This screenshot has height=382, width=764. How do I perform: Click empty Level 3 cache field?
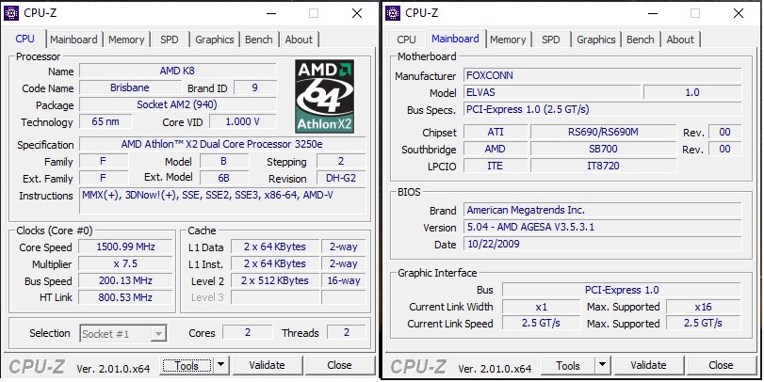tap(275, 297)
